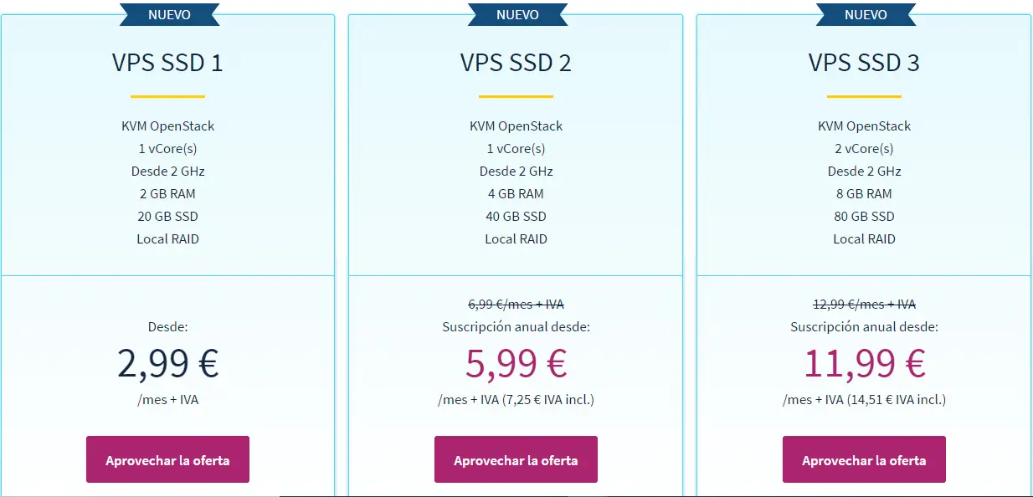This screenshot has width=1033, height=497.
Task: Click the 40 GB SSD specification
Action: (x=516, y=216)
